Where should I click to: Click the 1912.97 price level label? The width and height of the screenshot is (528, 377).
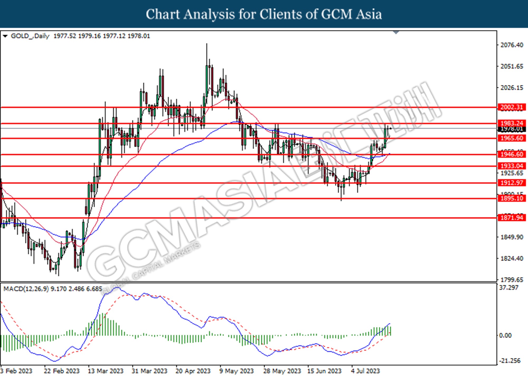point(512,183)
